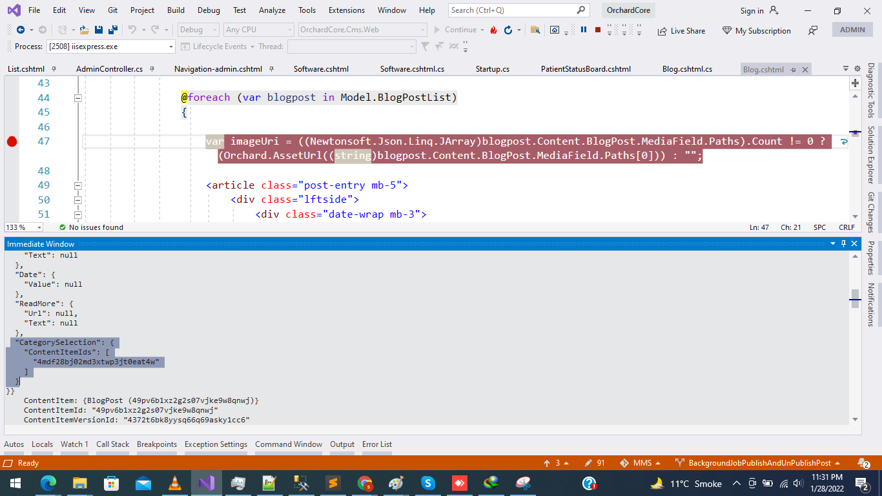Open the Process iisexpress.exe dropdown
This screenshot has width=882, height=496.
110,46
